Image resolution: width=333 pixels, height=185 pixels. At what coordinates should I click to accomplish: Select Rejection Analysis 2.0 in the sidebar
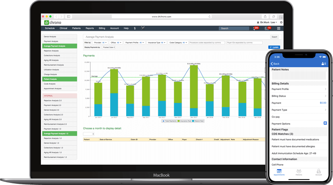[x=60, y=100]
